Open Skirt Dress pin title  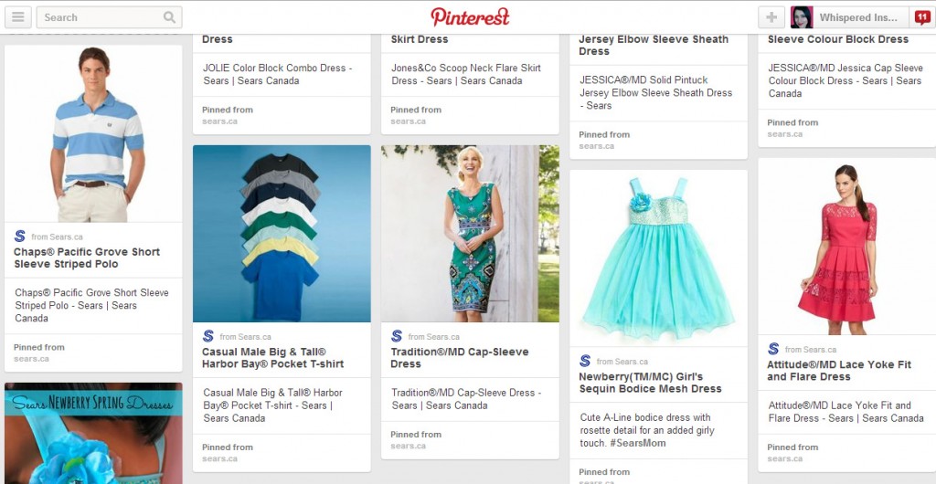click(x=420, y=39)
